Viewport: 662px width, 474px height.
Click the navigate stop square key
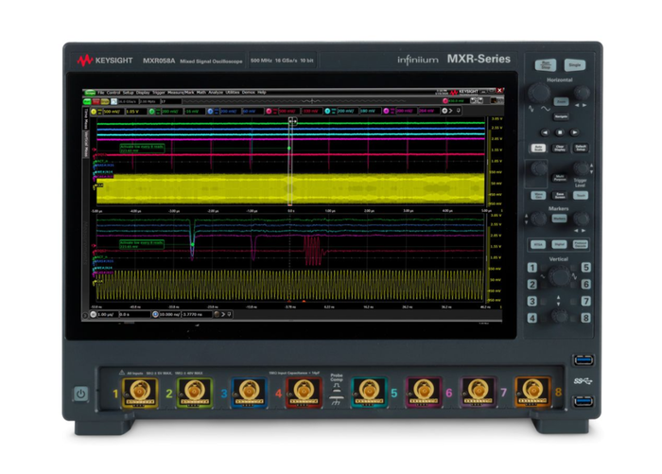point(560,132)
